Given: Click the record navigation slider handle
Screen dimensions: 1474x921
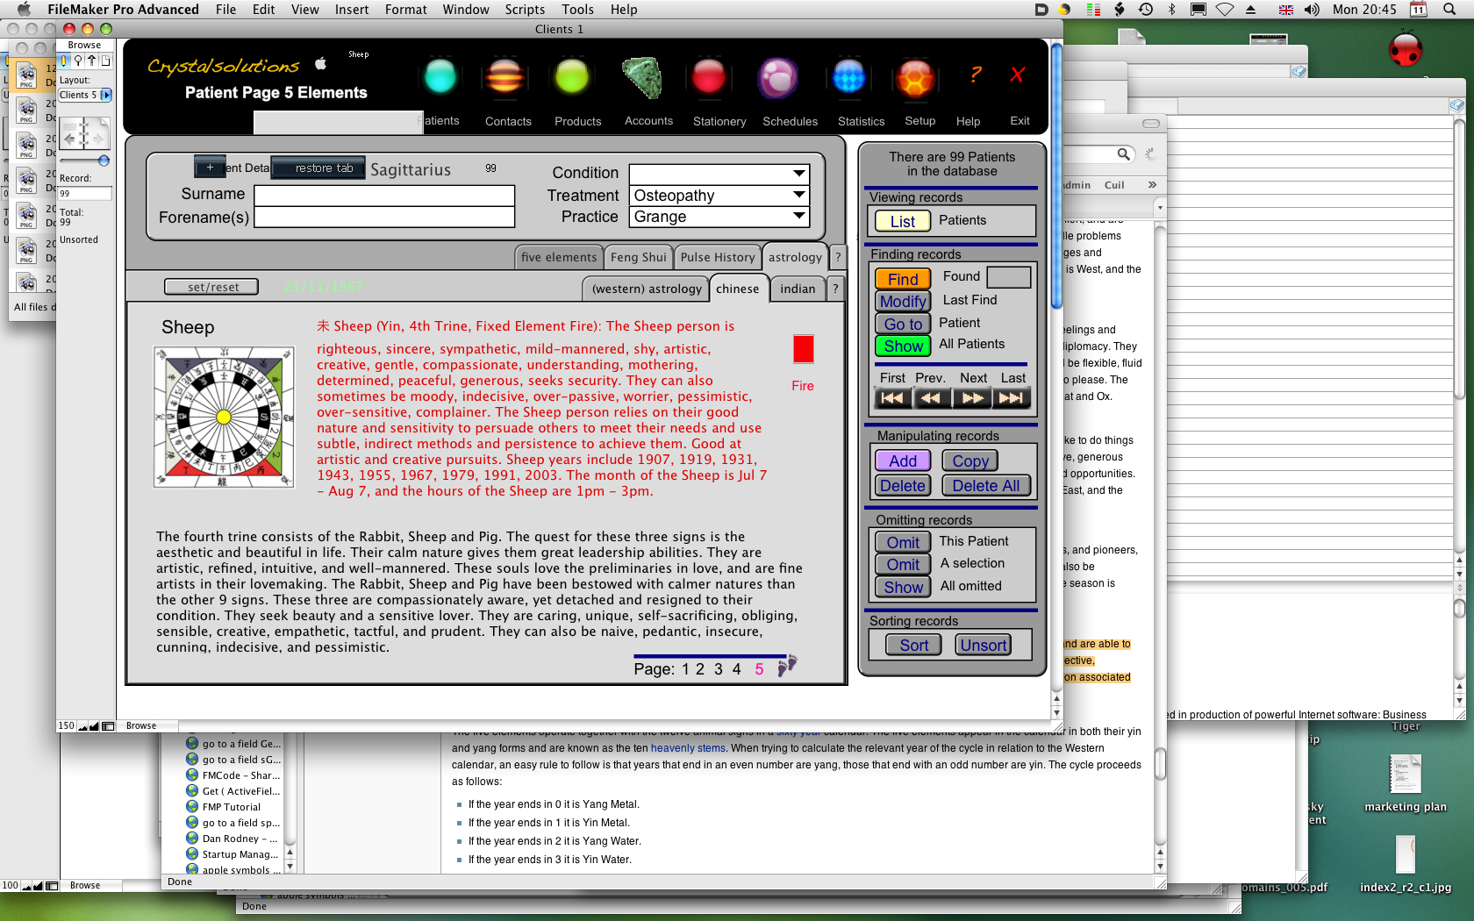Looking at the screenshot, I should tap(104, 161).
